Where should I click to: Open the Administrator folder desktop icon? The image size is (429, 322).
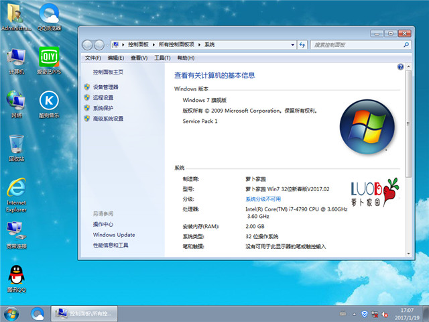(16, 16)
